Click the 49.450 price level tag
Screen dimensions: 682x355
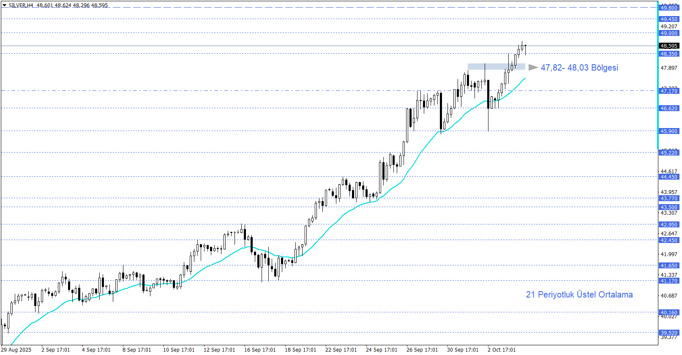tap(668, 19)
